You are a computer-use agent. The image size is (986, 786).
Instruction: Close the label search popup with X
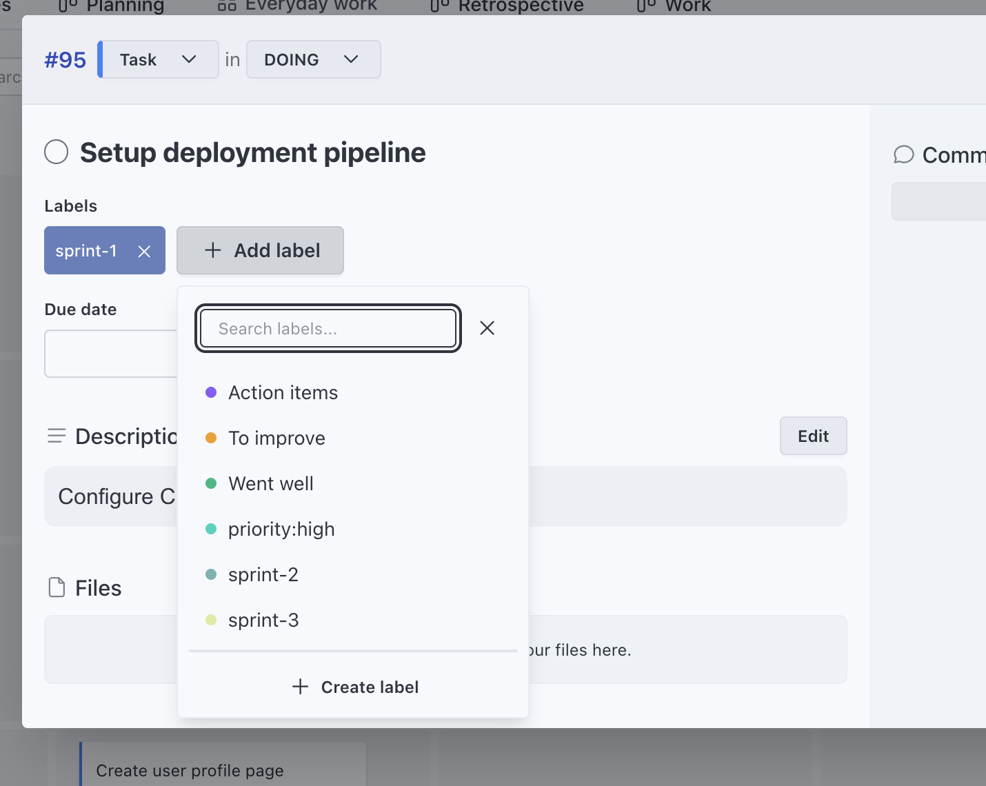(x=487, y=328)
